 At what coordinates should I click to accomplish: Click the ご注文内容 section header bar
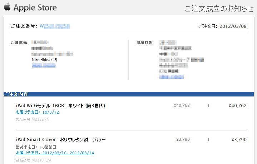(x=129, y=94)
